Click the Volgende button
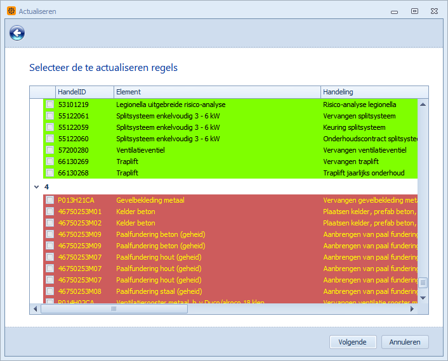The width and height of the screenshot is (448, 361). [x=353, y=342]
